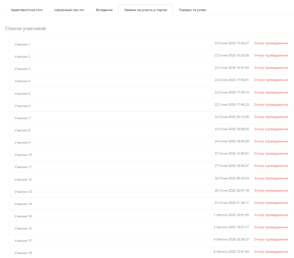Click the date 23 Січня 2025 16:58:50
The image size is (294, 258).
click(x=231, y=129)
